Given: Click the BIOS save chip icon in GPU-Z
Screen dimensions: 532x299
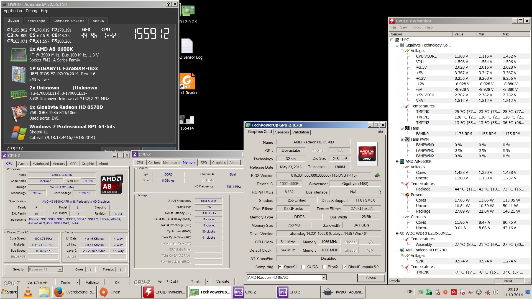Looking at the screenshot, I should tap(377, 175).
